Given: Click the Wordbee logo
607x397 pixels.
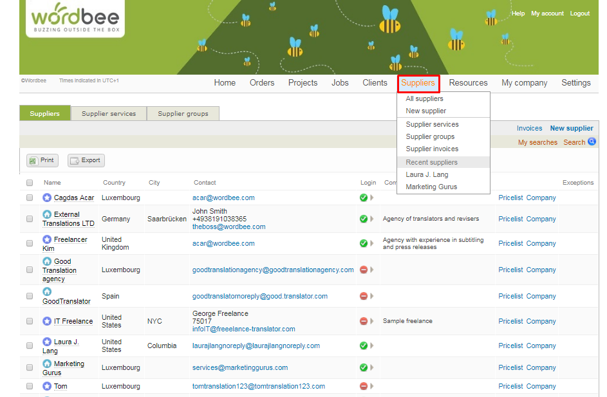Looking at the screenshot, I should click(x=75, y=18).
